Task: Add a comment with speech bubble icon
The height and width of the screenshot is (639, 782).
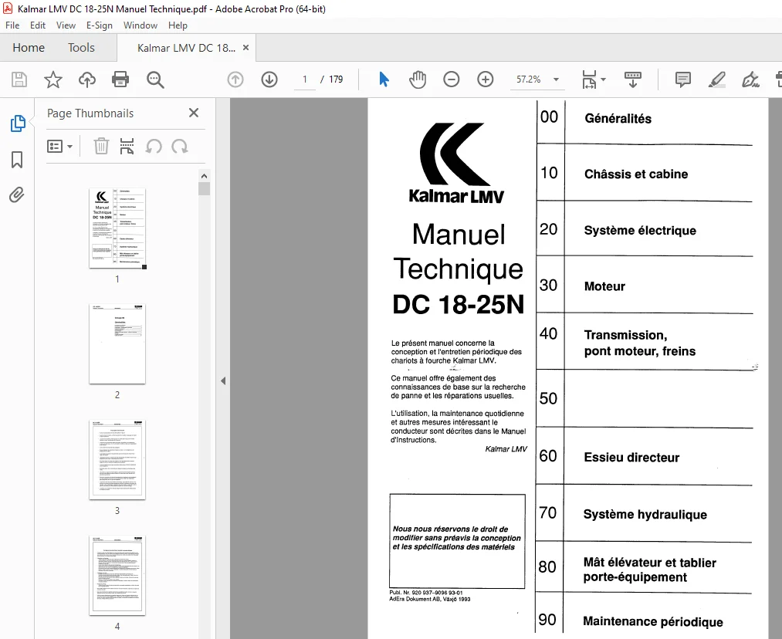Action: pos(682,79)
